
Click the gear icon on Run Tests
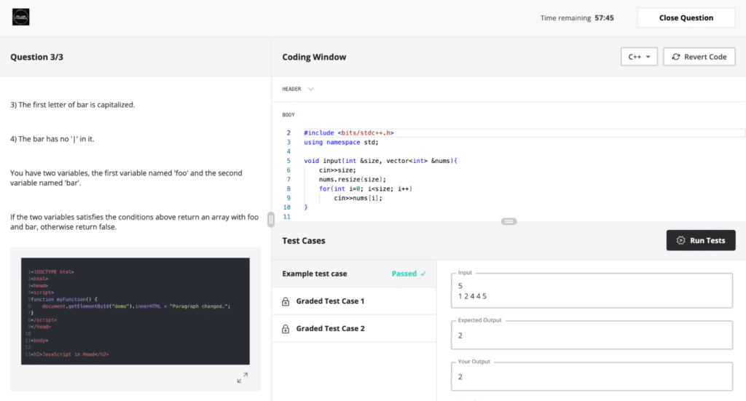[x=681, y=240]
